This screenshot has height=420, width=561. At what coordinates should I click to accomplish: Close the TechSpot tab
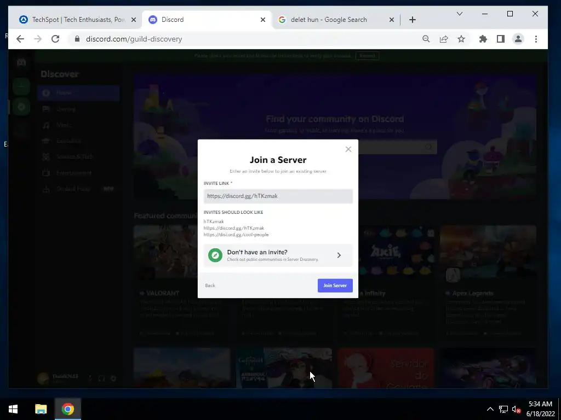[134, 20]
